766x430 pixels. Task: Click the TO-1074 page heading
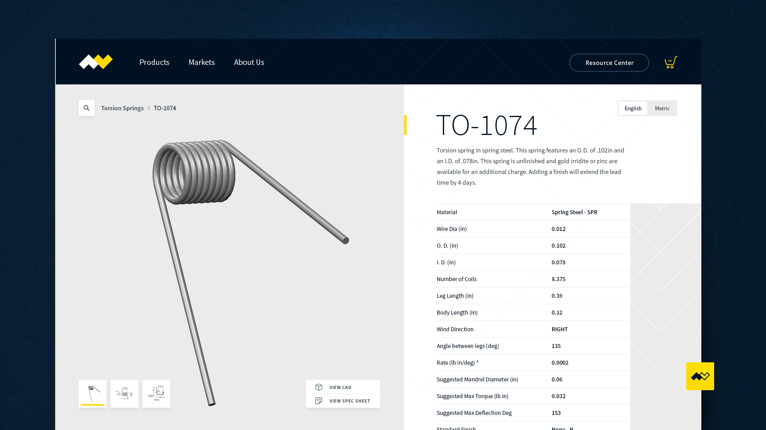pyautogui.click(x=487, y=125)
